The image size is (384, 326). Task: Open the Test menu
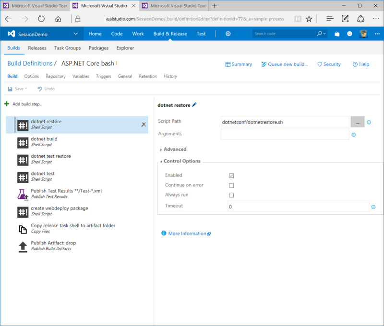201,34
